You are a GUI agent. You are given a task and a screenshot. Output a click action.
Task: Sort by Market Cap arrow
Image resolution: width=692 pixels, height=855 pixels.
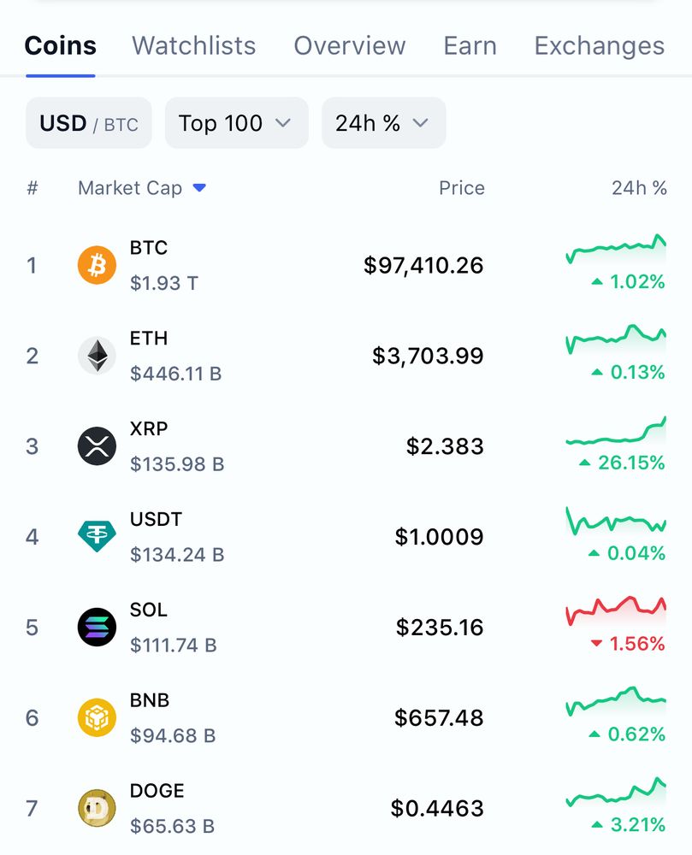click(x=199, y=188)
